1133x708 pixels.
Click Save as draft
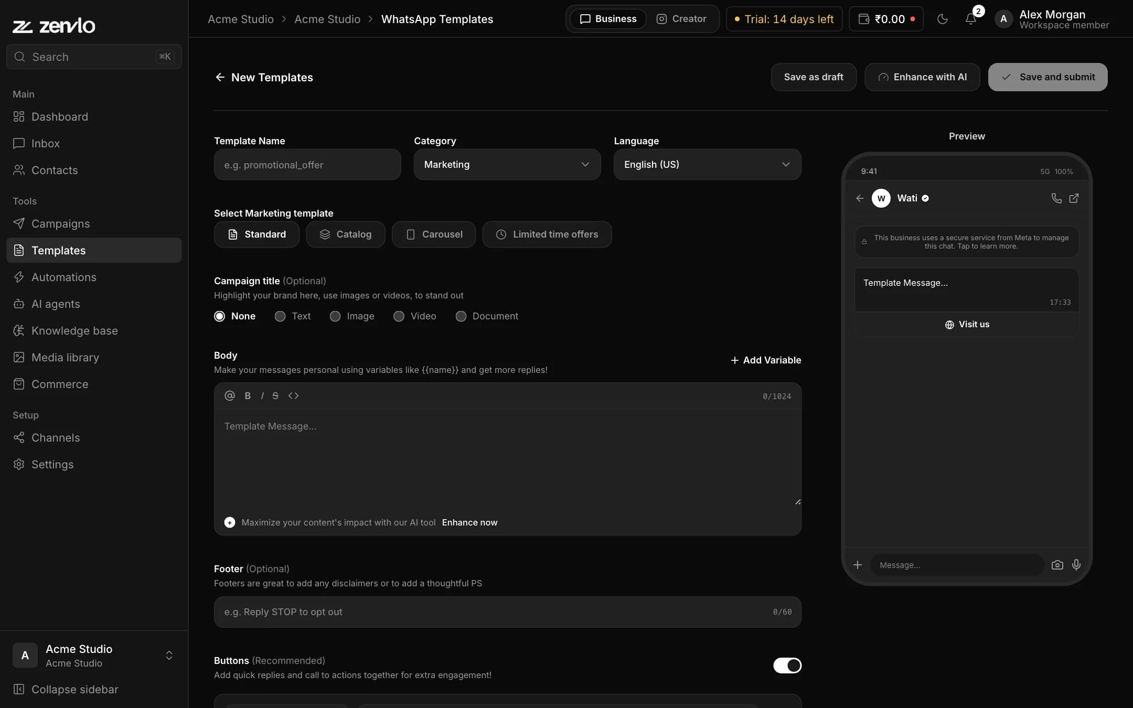(x=814, y=77)
